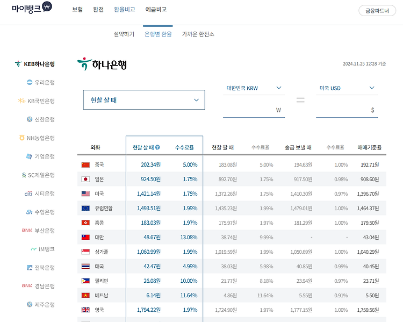Screen dimensions: 403x322
Task: Focus the KRW won amount input field
Action: coord(254,110)
